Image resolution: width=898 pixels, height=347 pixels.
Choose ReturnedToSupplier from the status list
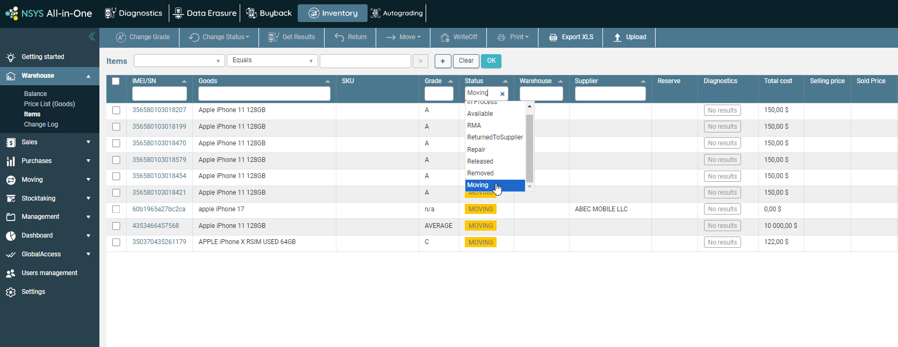click(495, 137)
